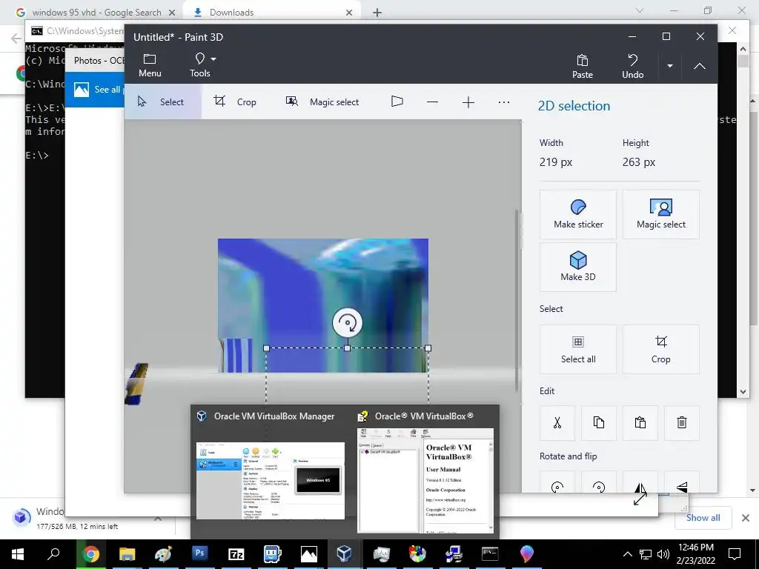Open network status in the tray
Viewport: 759px width, 569px height.
tap(646, 554)
